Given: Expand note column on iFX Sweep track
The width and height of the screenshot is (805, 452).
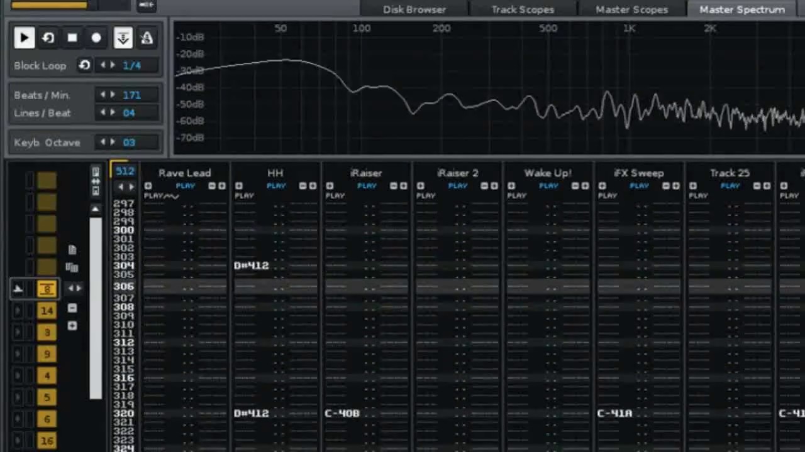Looking at the screenshot, I should [602, 186].
